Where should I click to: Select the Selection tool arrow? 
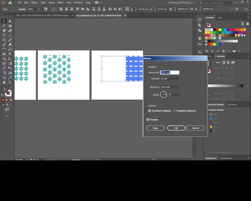click(x=4, y=21)
